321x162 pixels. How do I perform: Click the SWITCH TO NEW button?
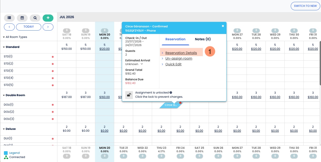(x=305, y=6)
